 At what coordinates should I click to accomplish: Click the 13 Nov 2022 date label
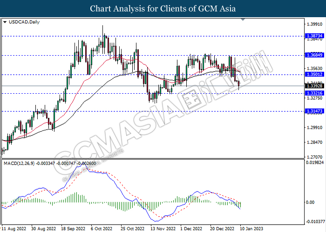[x=163, y=229]
